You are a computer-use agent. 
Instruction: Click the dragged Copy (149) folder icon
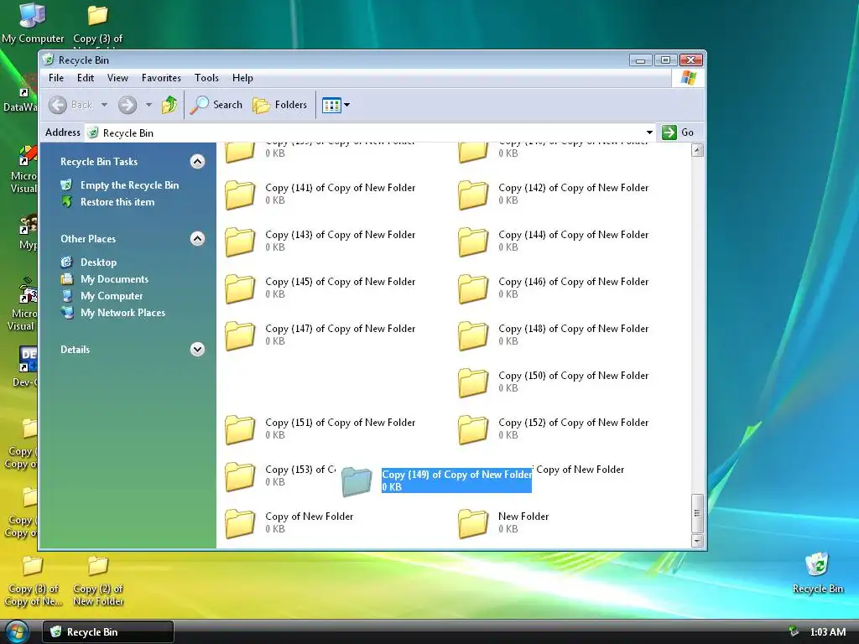click(357, 481)
